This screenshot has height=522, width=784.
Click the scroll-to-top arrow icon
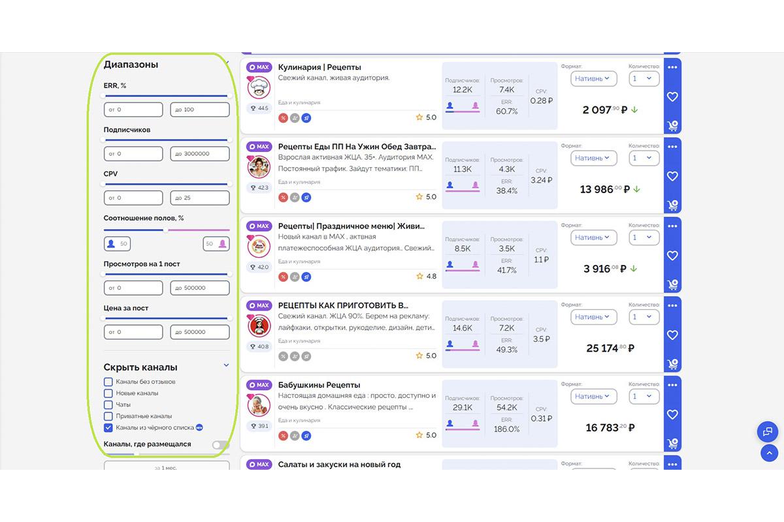click(x=769, y=453)
